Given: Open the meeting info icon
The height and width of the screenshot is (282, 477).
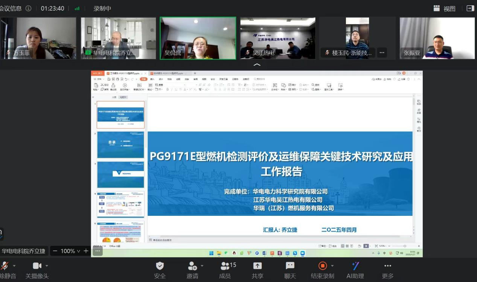Looking at the screenshot, I should pyautogui.click(x=28, y=8).
